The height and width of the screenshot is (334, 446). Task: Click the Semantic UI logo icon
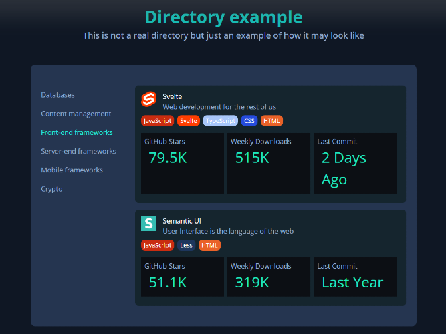[148, 223]
